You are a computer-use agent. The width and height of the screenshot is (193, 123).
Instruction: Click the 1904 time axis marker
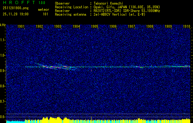[x=76, y=26]
